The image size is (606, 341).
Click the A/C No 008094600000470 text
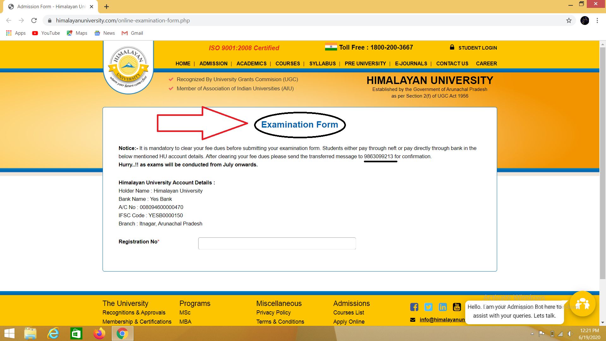(x=151, y=207)
